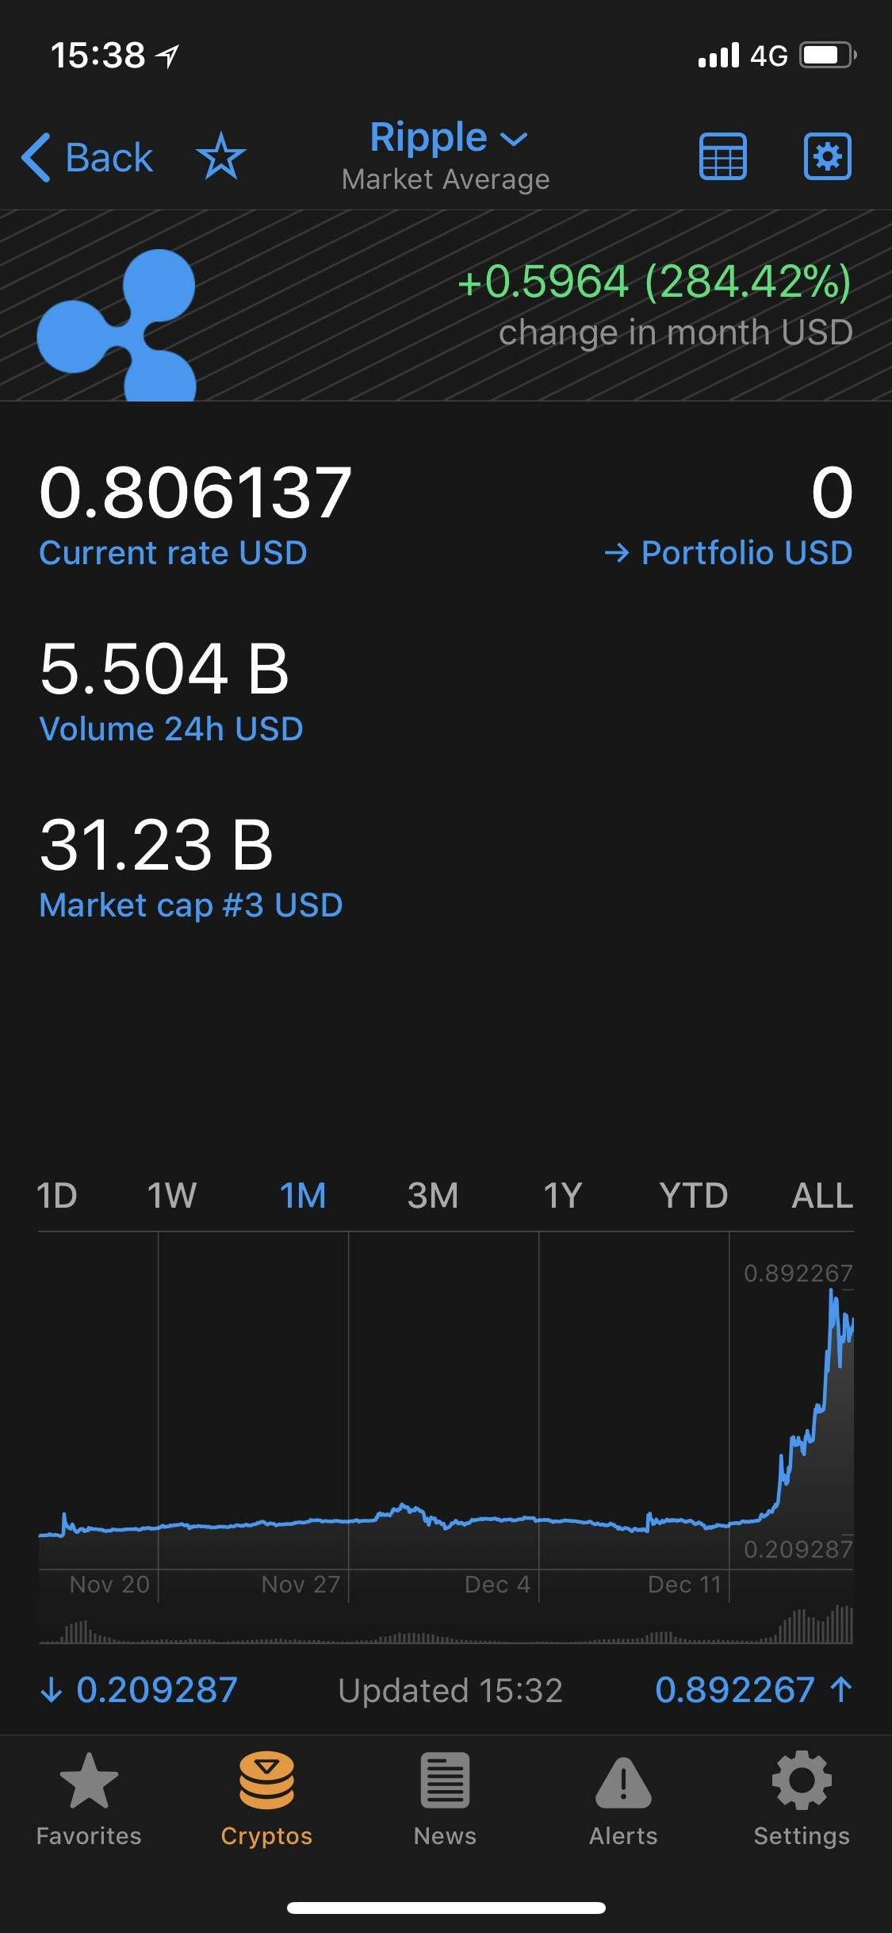
Task: Go Back to previous screen
Action: 86,157
